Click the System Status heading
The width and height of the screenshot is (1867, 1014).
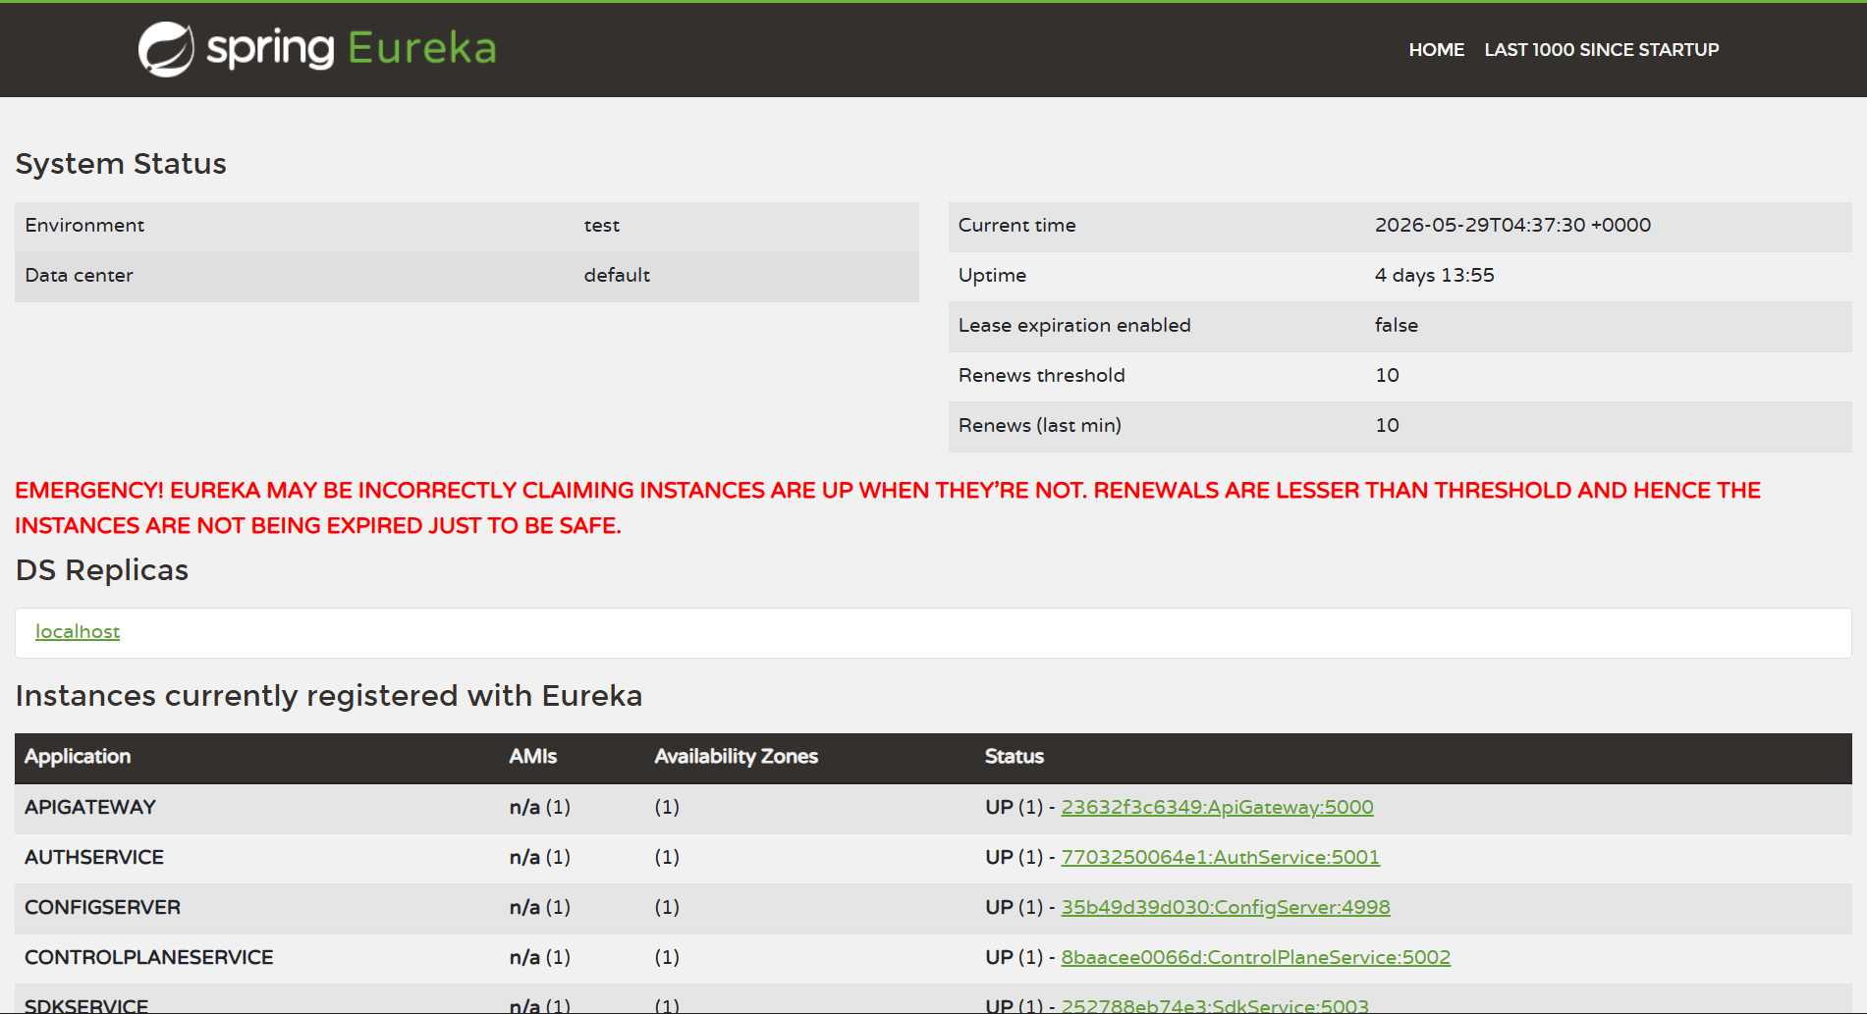click(x=121, y=164)
